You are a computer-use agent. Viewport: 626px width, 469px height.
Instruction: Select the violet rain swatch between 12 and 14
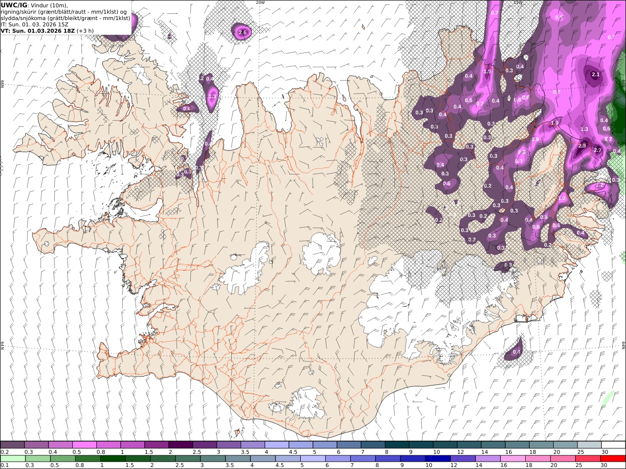point(462,458)
